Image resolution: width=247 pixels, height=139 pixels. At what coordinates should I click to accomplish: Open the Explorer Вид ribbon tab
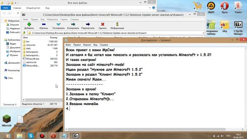pyautogui.click(x=47, y=8)
